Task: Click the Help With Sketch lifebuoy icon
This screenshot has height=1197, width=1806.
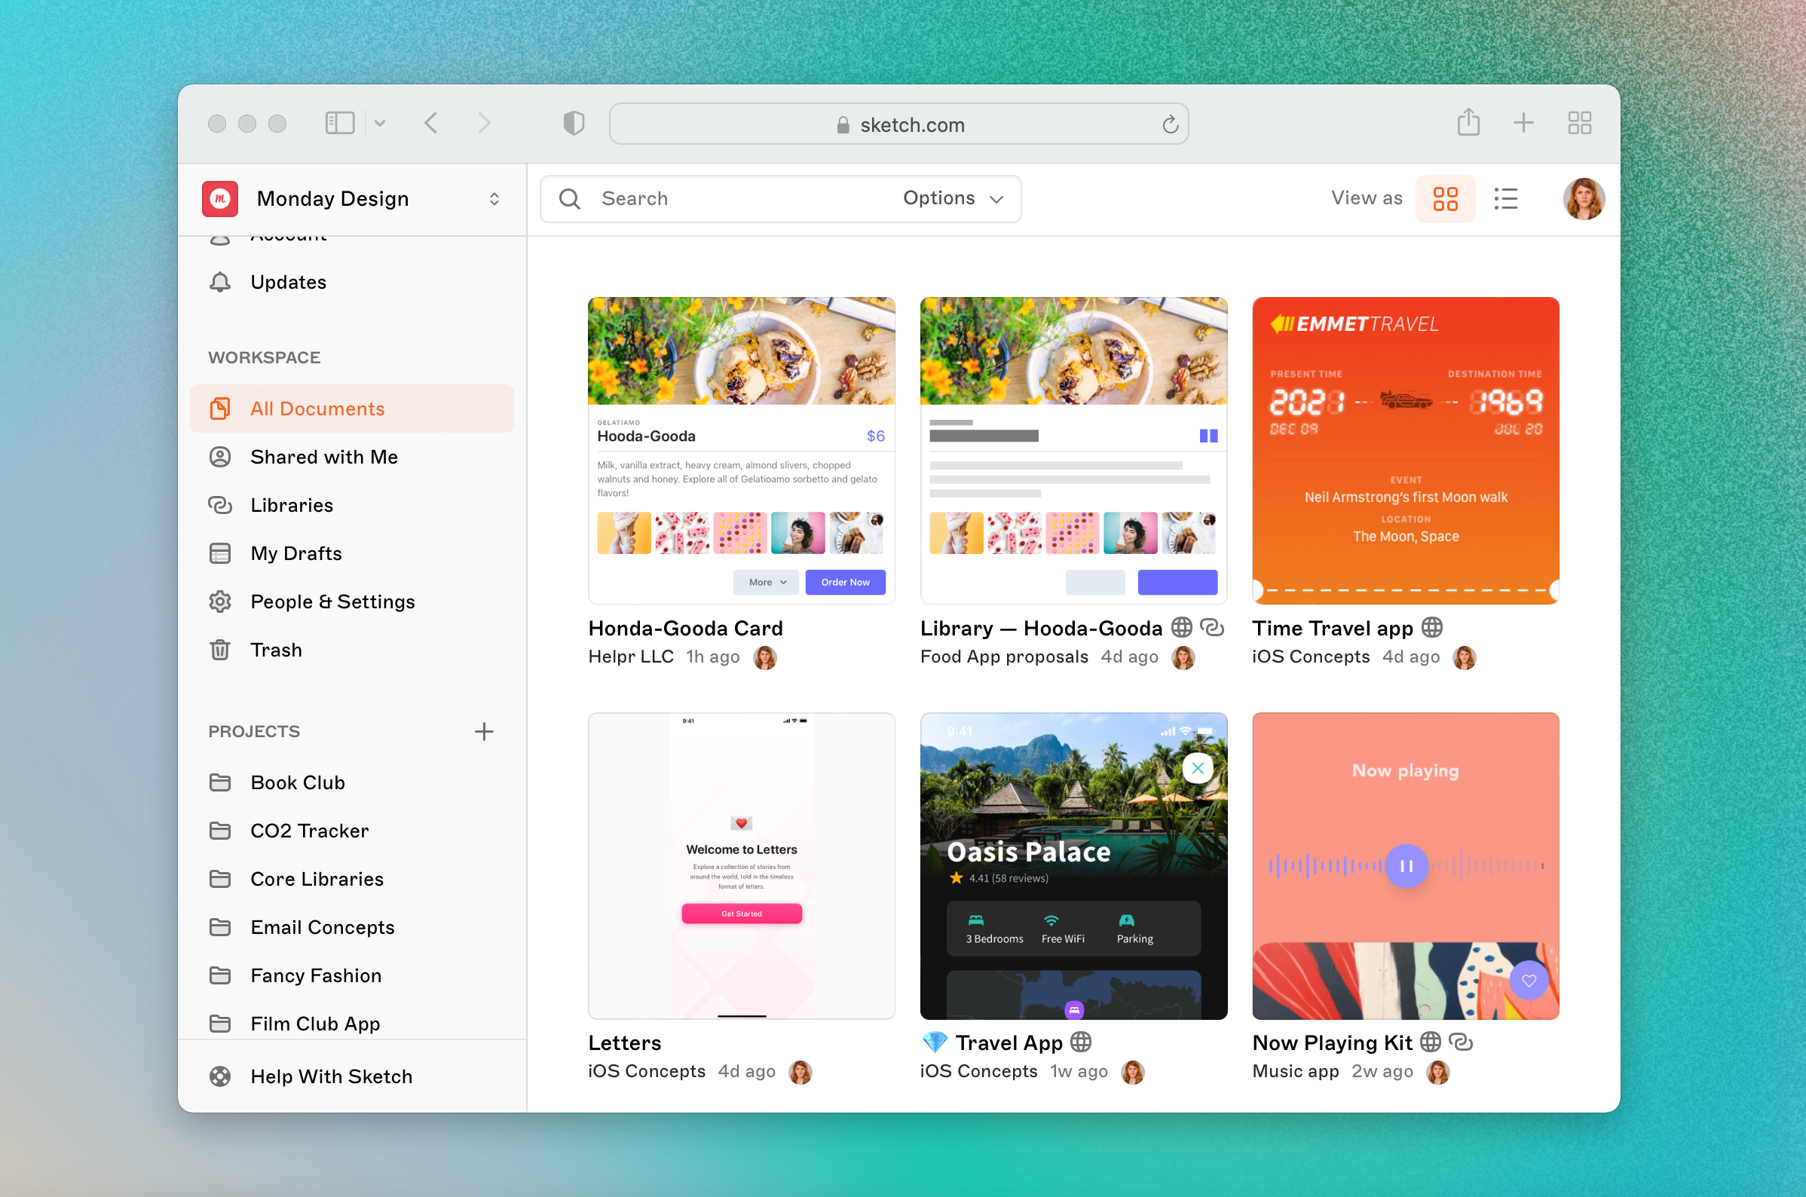Action: [220, 1076]
